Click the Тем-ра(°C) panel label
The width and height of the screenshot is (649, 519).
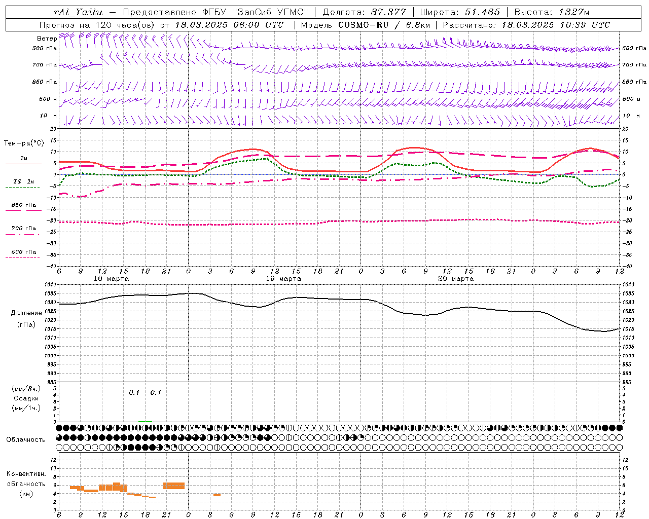[x=23, y=143]
